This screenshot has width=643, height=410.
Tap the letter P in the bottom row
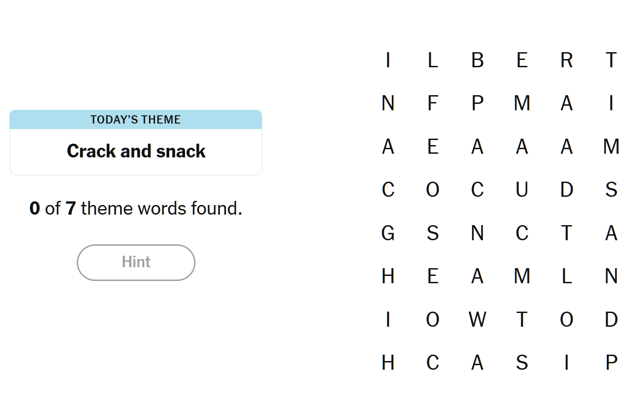pos(611,362)
